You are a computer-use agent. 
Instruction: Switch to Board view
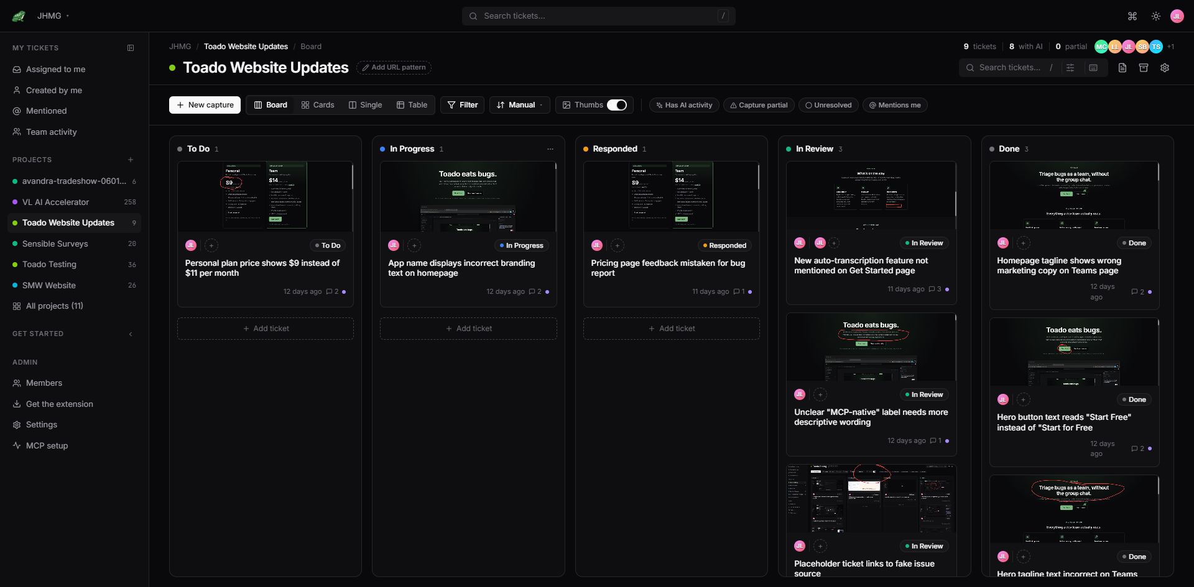pyautogui.click(x=271, y=105)
